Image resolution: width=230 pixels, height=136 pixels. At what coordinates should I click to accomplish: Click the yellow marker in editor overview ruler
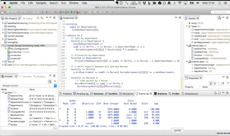pyautogui.click(x=182, y=83)
